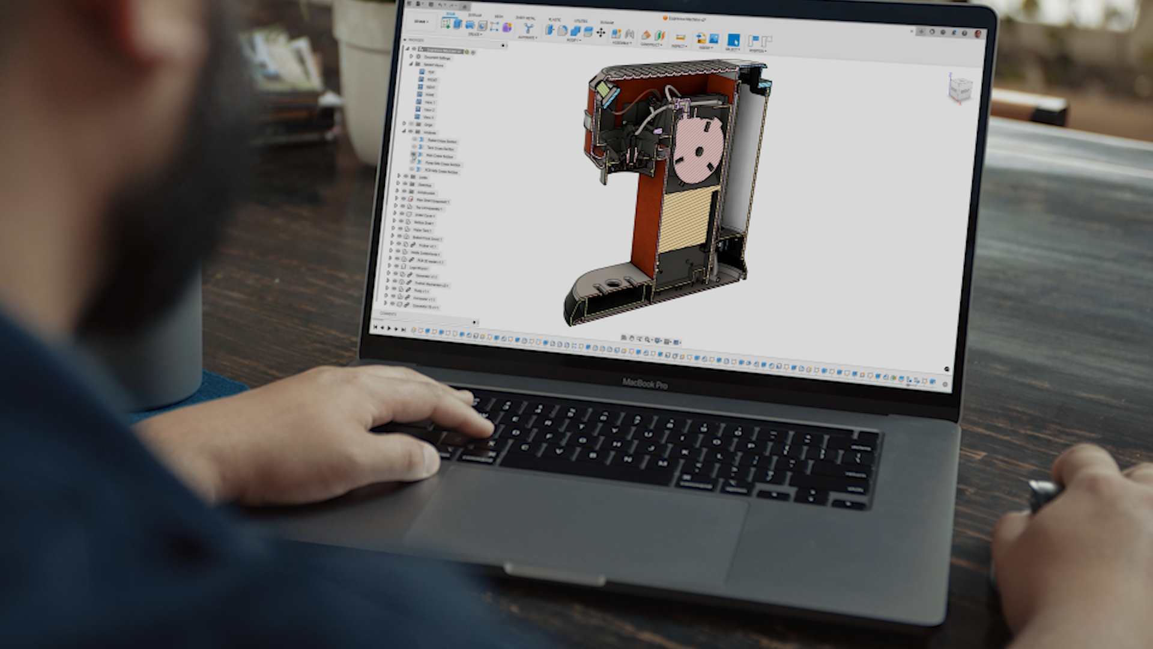Screen dimensions: 1153x649
Task: Launch the Extrude tool from the Create panel
Action: (x=458, y=25)
